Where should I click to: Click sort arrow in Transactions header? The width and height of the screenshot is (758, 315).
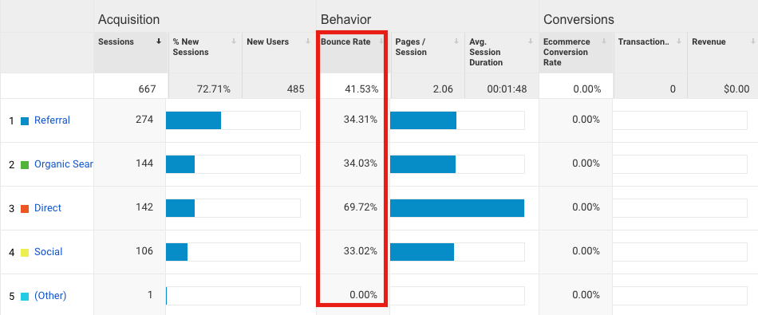pos(679,41)
